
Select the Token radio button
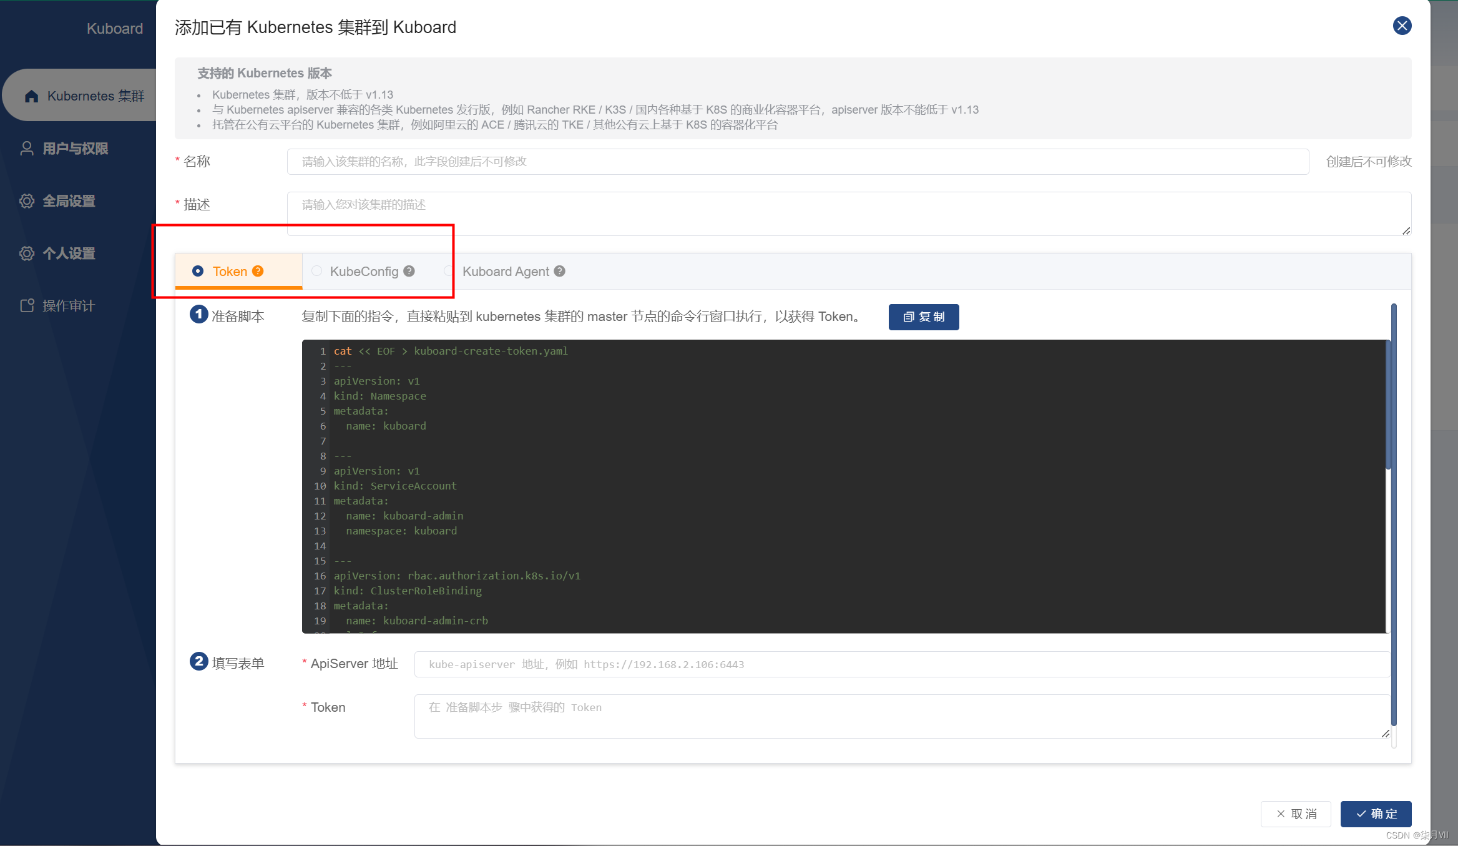coord(198,271)
